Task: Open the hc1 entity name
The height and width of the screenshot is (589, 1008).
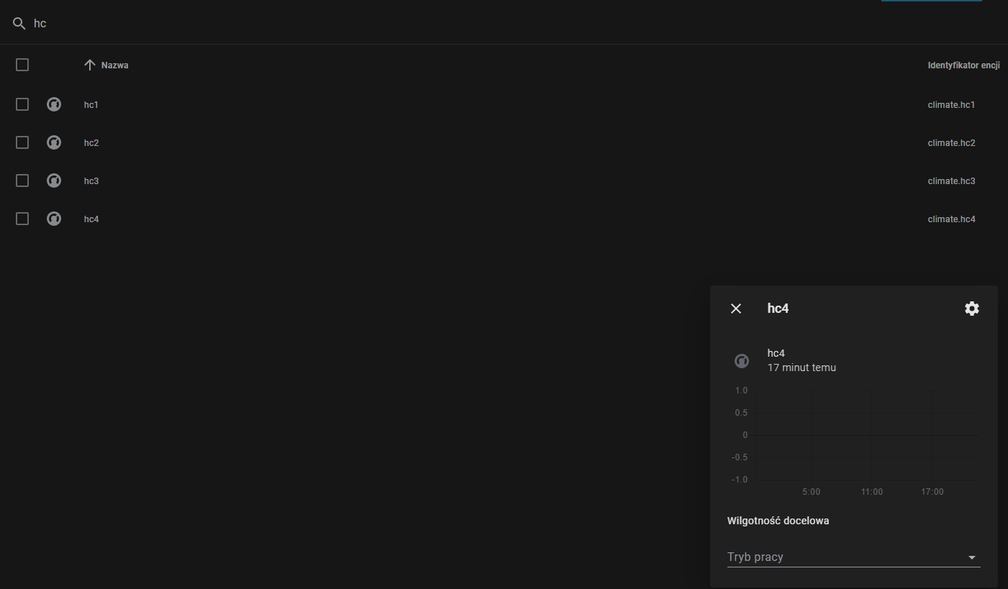Action: click(91, 105)
